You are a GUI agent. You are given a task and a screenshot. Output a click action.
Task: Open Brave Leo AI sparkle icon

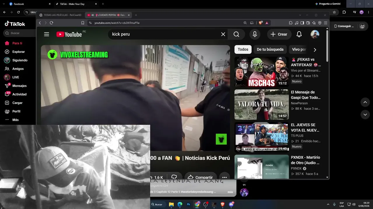pyautogui.click(x=314, y=23)
